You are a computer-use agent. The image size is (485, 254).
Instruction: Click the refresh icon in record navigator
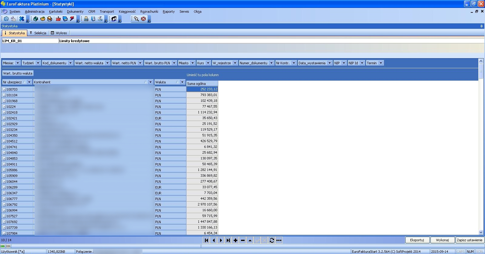[x=272, y=240]
